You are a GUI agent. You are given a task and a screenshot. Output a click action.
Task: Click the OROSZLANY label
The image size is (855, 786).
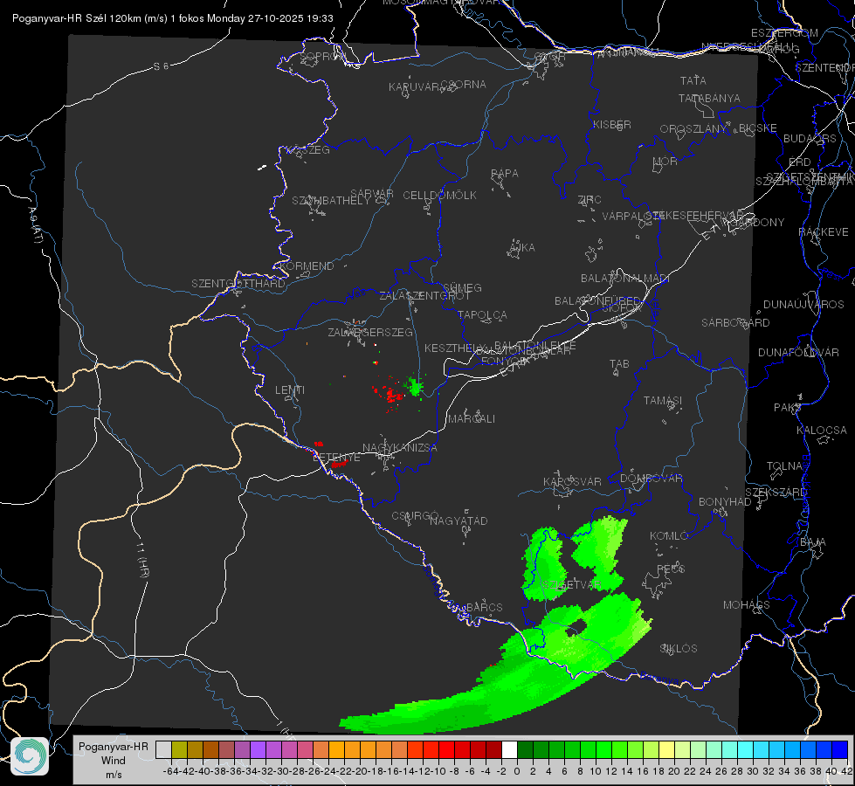(x=693, y=129)
